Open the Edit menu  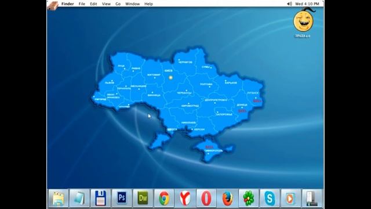[93, 4]
